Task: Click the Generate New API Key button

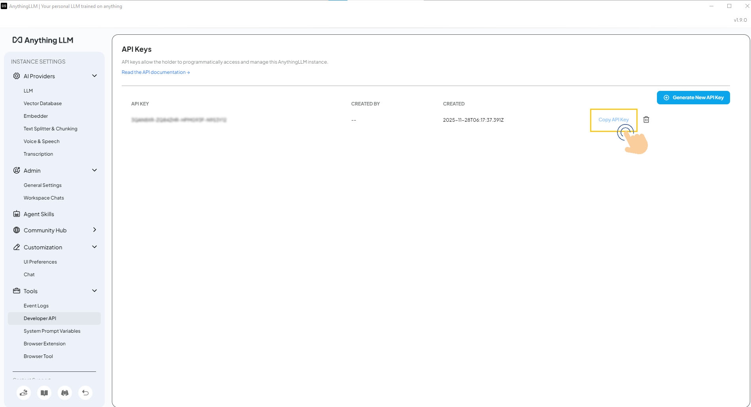Action: 693,97
